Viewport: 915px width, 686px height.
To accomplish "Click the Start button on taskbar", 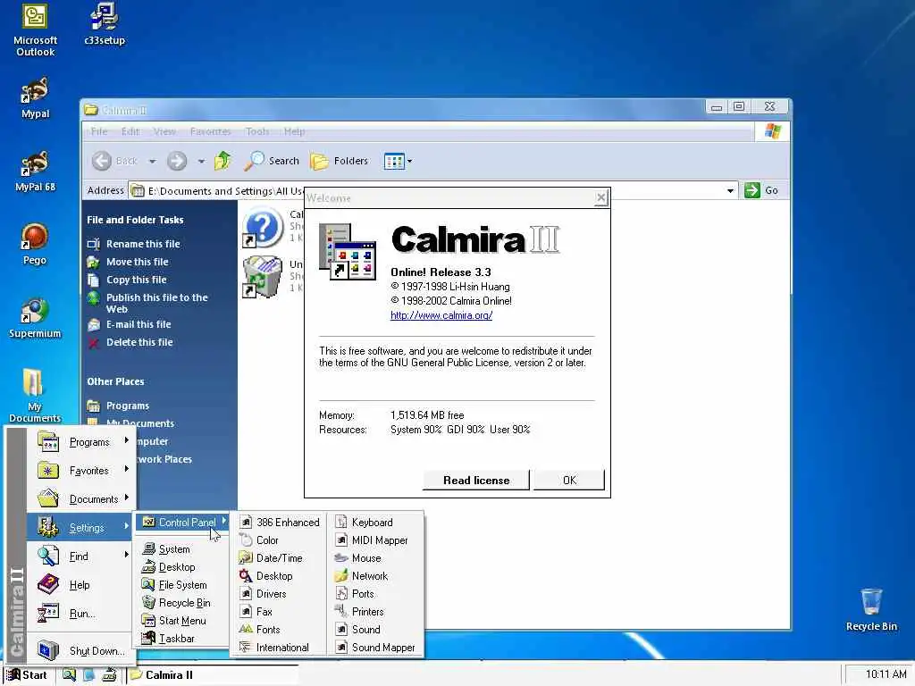I will 27,675.
